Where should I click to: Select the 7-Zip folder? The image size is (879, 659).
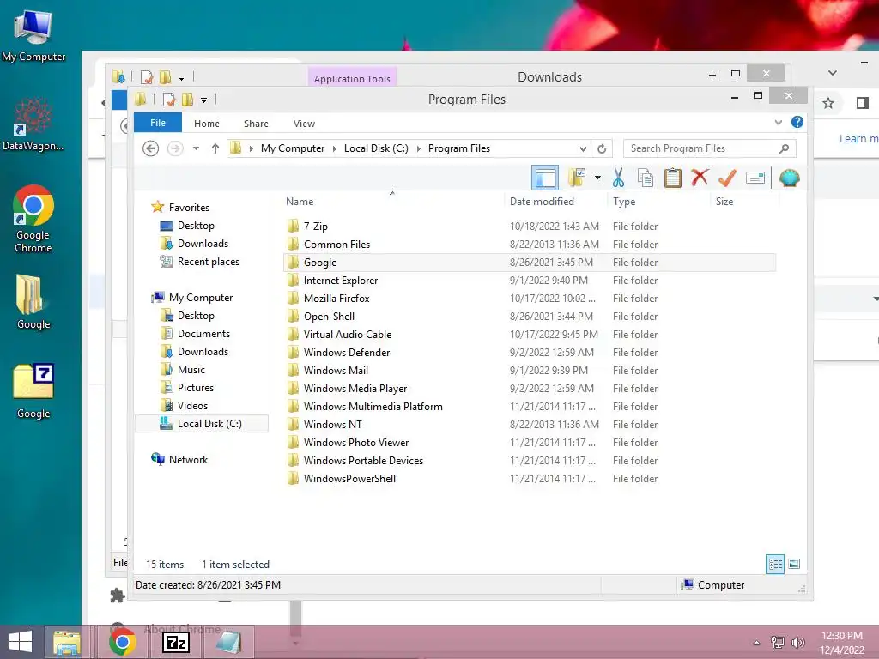point(316,227)
